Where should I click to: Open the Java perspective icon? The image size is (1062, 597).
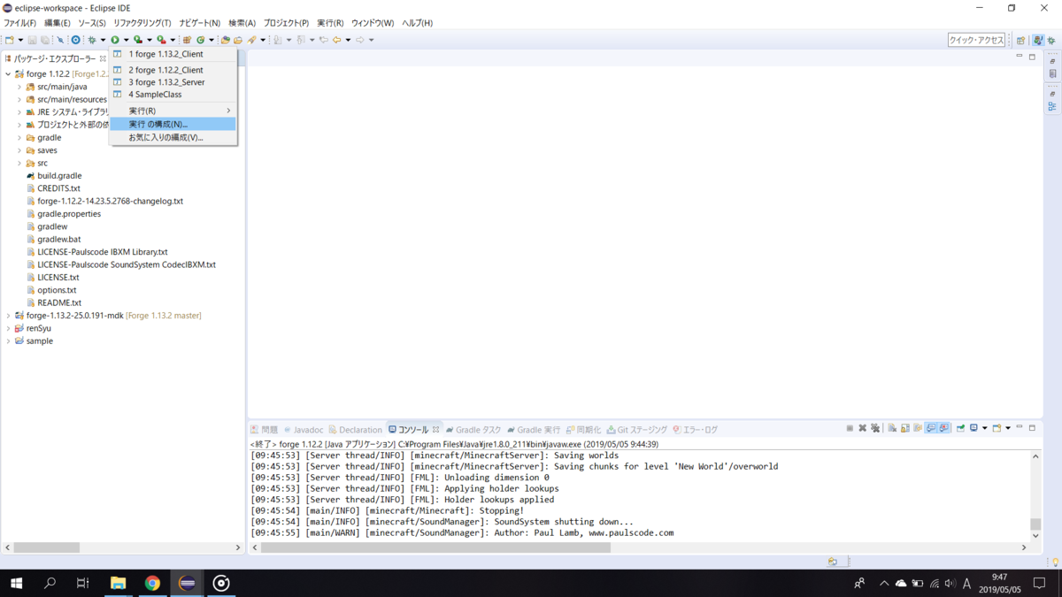(1039, 40)
